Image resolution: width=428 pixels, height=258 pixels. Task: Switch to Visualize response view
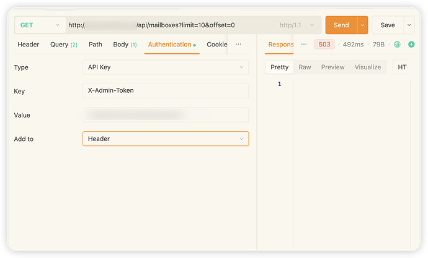(368, 67)
